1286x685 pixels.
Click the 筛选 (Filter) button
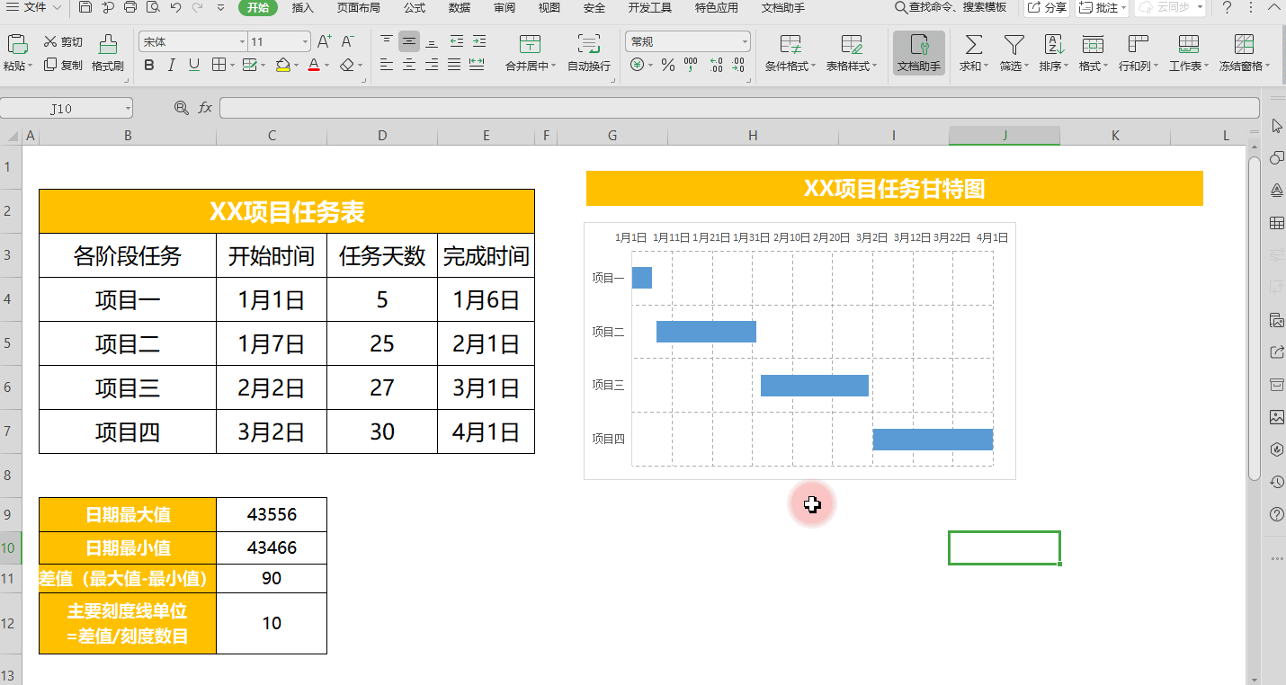(x=1014, y=53)
